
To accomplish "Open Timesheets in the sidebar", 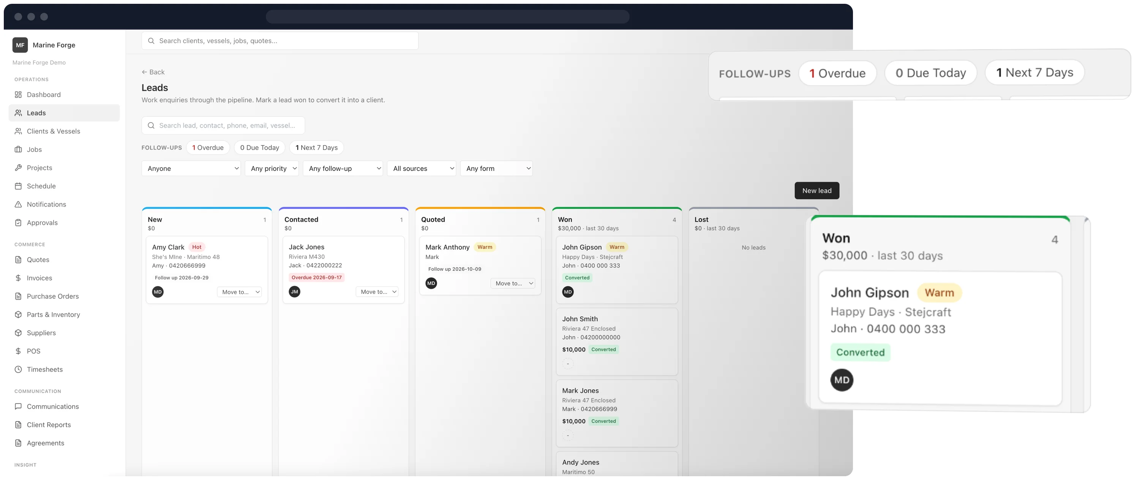I will pos(64,369).
